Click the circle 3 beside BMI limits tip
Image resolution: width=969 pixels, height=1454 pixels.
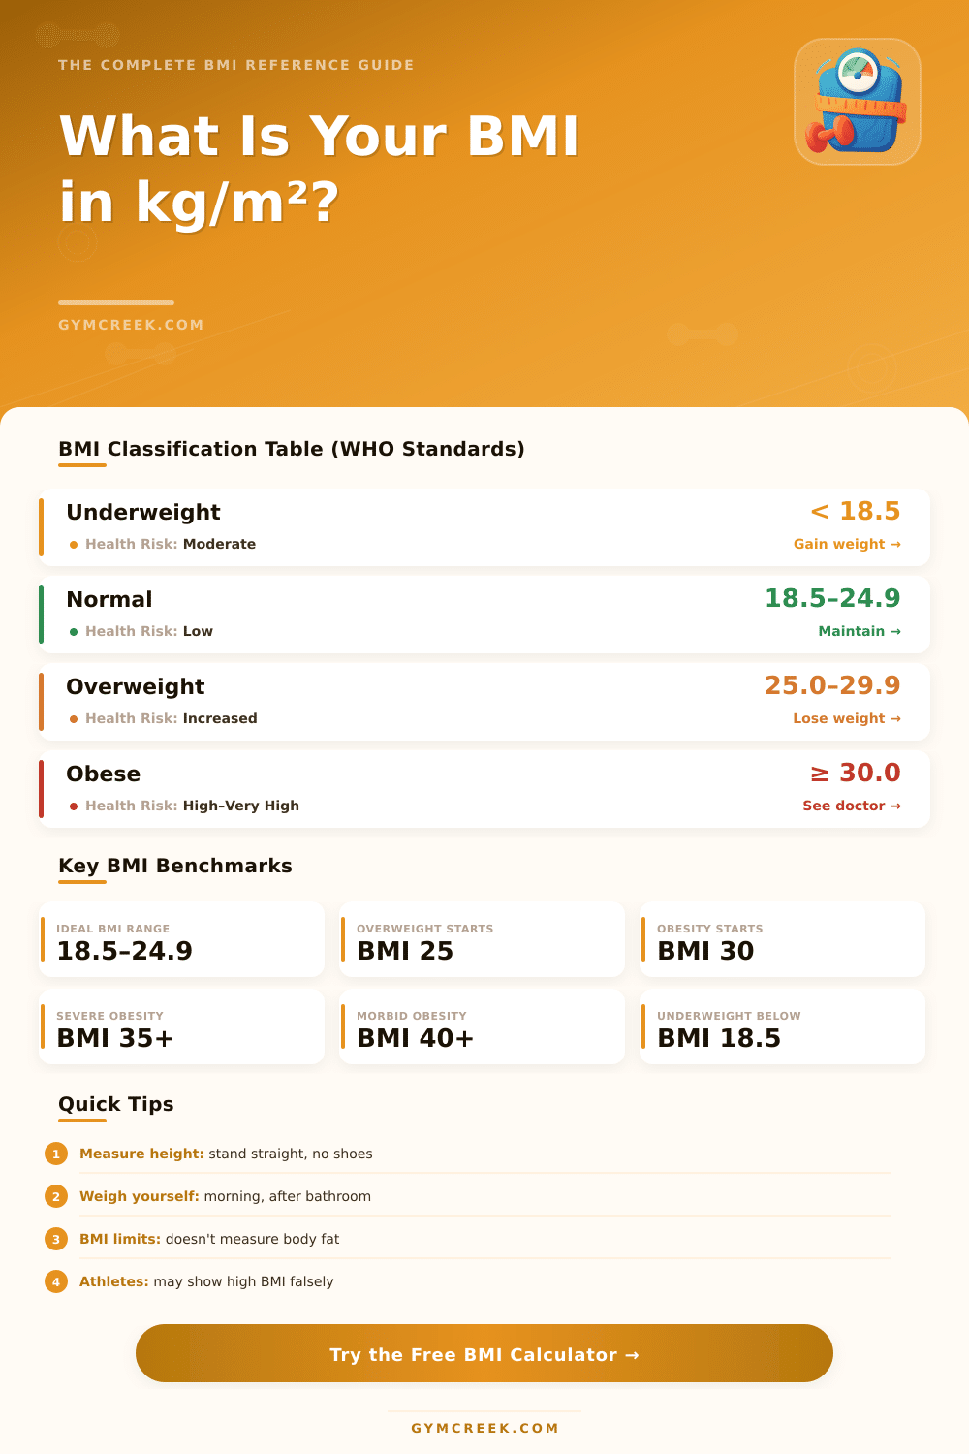(x=56, y=1239)
